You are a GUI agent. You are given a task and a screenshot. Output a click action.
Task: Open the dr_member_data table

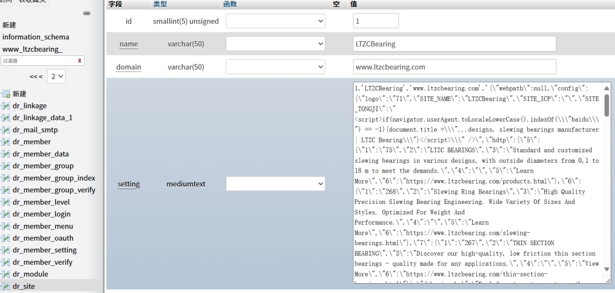click(41, 154)
